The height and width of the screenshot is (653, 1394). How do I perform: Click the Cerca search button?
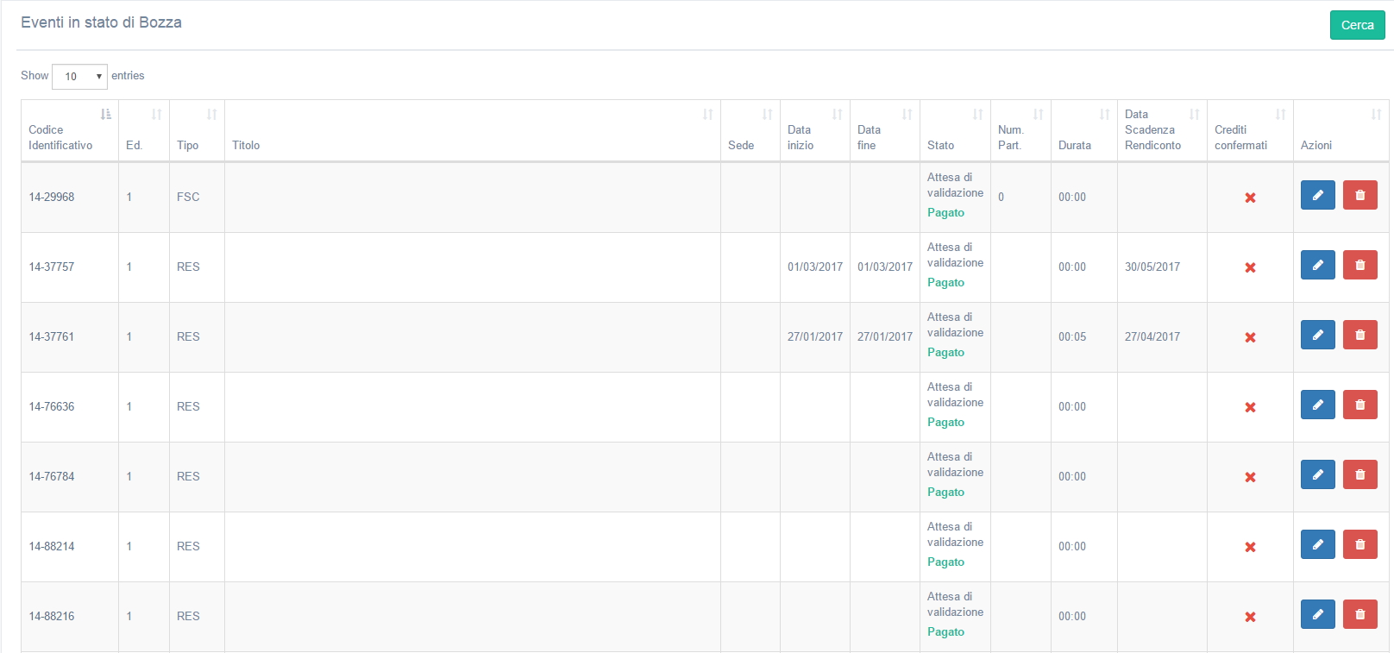coord(1357,25)
